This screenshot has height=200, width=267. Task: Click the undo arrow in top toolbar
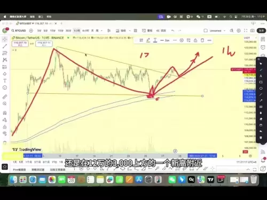(x=172, y=30)
